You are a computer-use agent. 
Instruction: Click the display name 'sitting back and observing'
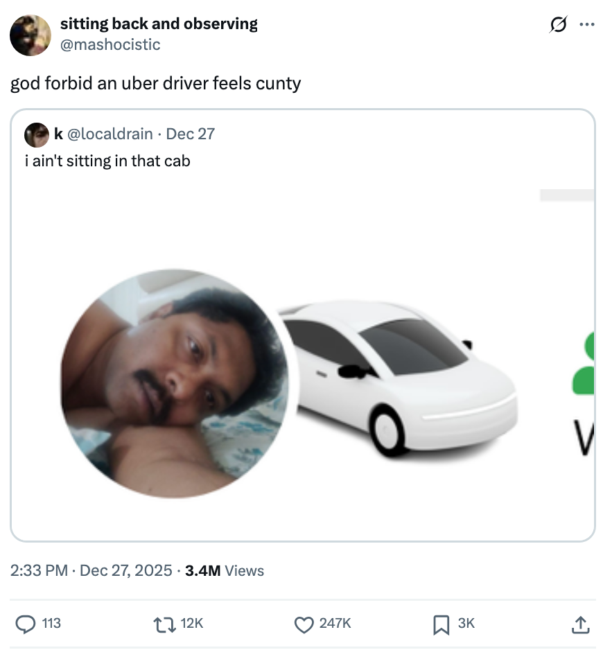pos(159,23)
